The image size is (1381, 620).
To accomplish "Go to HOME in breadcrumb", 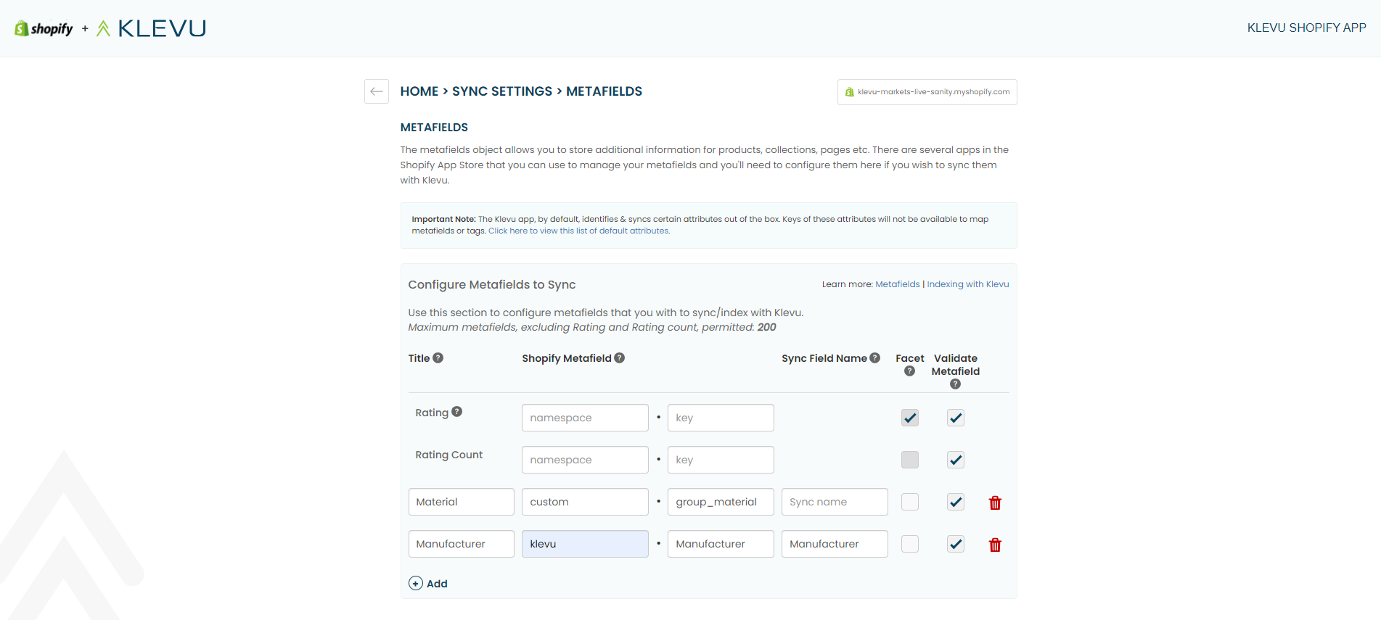I will coord(419,91).
